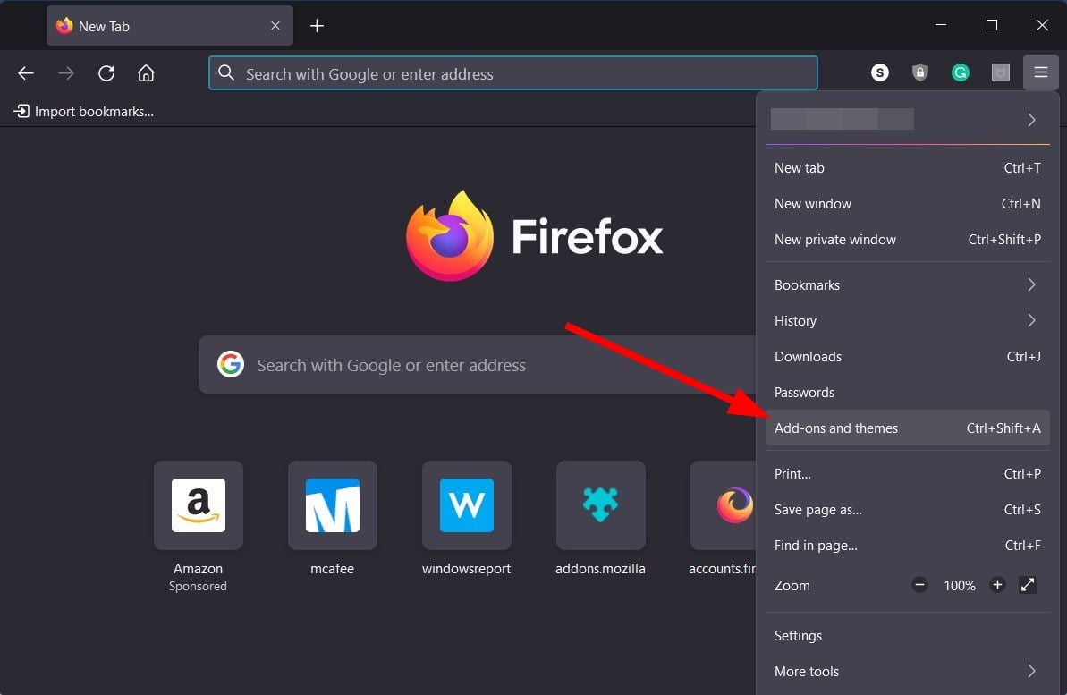The image size is (1067, 695).
Task: Choose New window from the menu
Action: (907, 204)
